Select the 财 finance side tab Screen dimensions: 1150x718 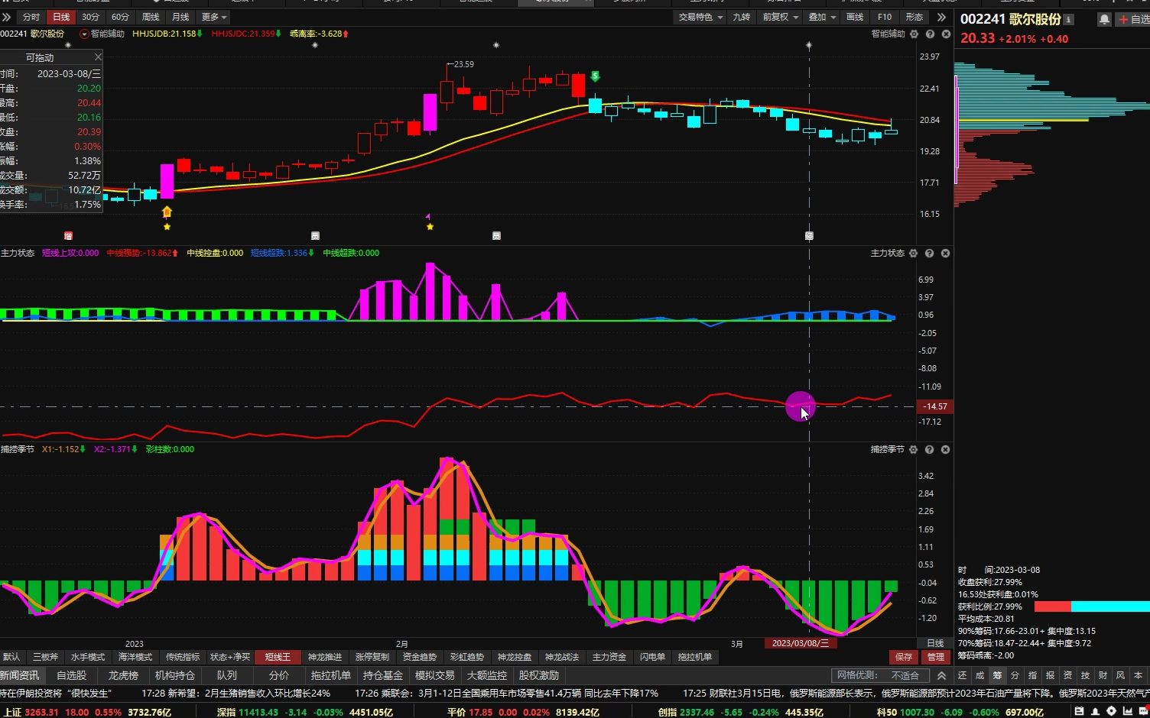click(1103, 676)
